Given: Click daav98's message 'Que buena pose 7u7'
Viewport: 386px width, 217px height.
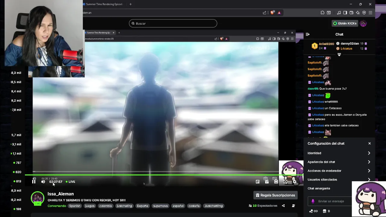Looking at the screenshot, I should click(333, 89).
